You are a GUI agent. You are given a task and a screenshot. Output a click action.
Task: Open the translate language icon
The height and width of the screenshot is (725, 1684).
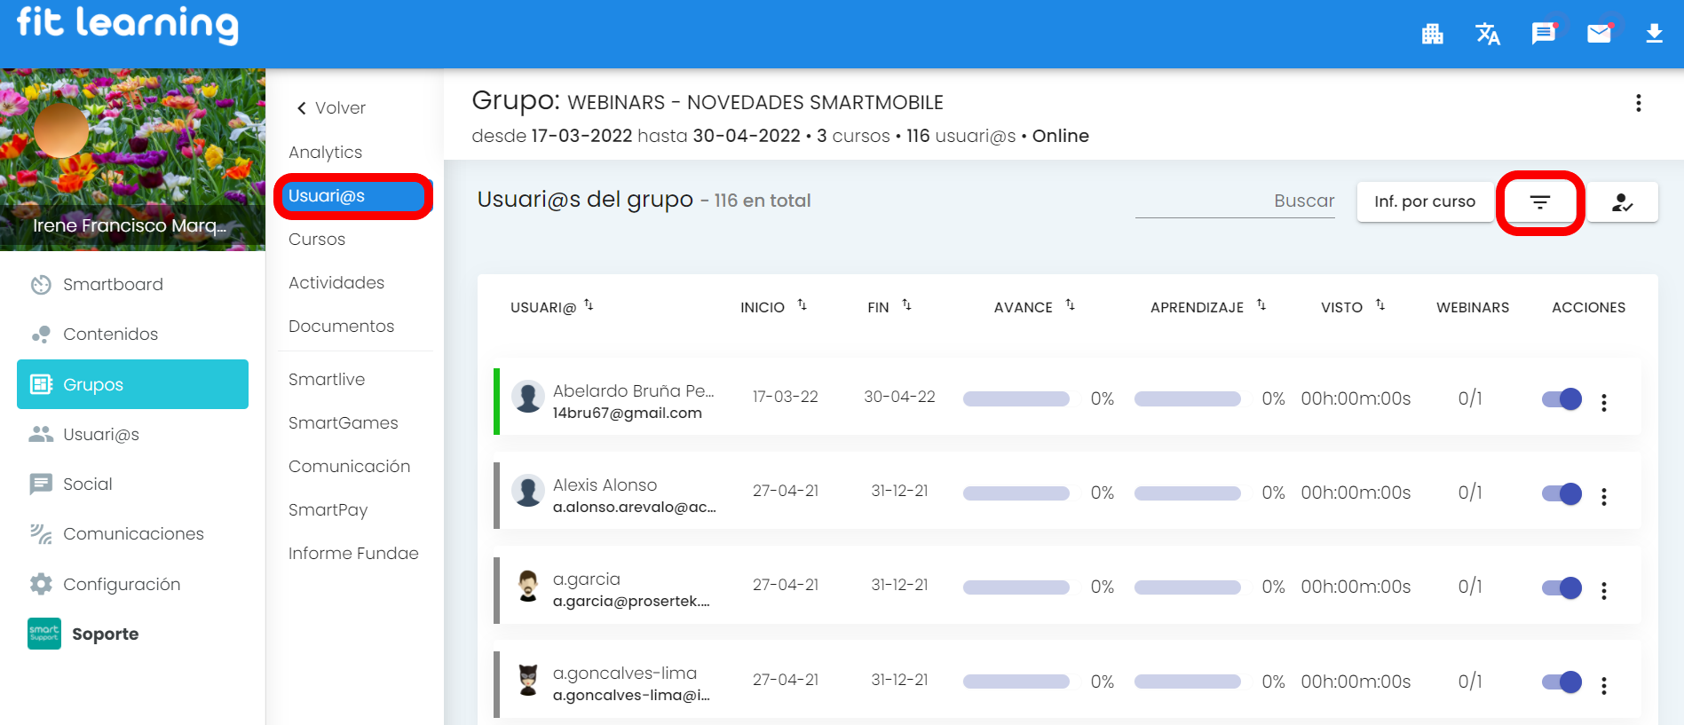1487,34
